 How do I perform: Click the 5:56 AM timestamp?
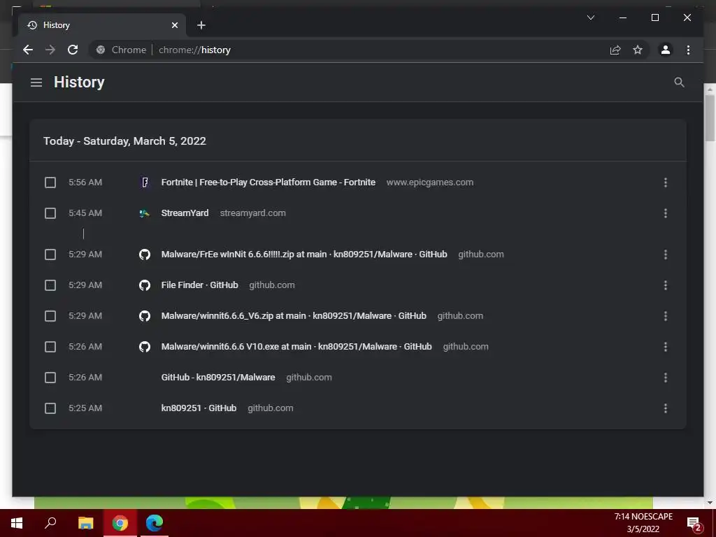coord(85,182)
